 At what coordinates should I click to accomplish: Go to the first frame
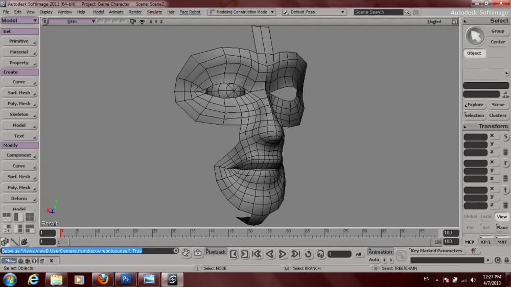[x=257, y=254]
